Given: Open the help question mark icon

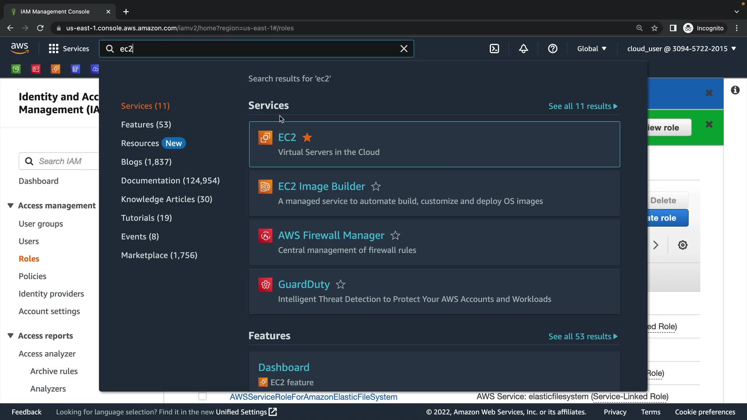Looking at the screenshot, I should tap(552, 49).
